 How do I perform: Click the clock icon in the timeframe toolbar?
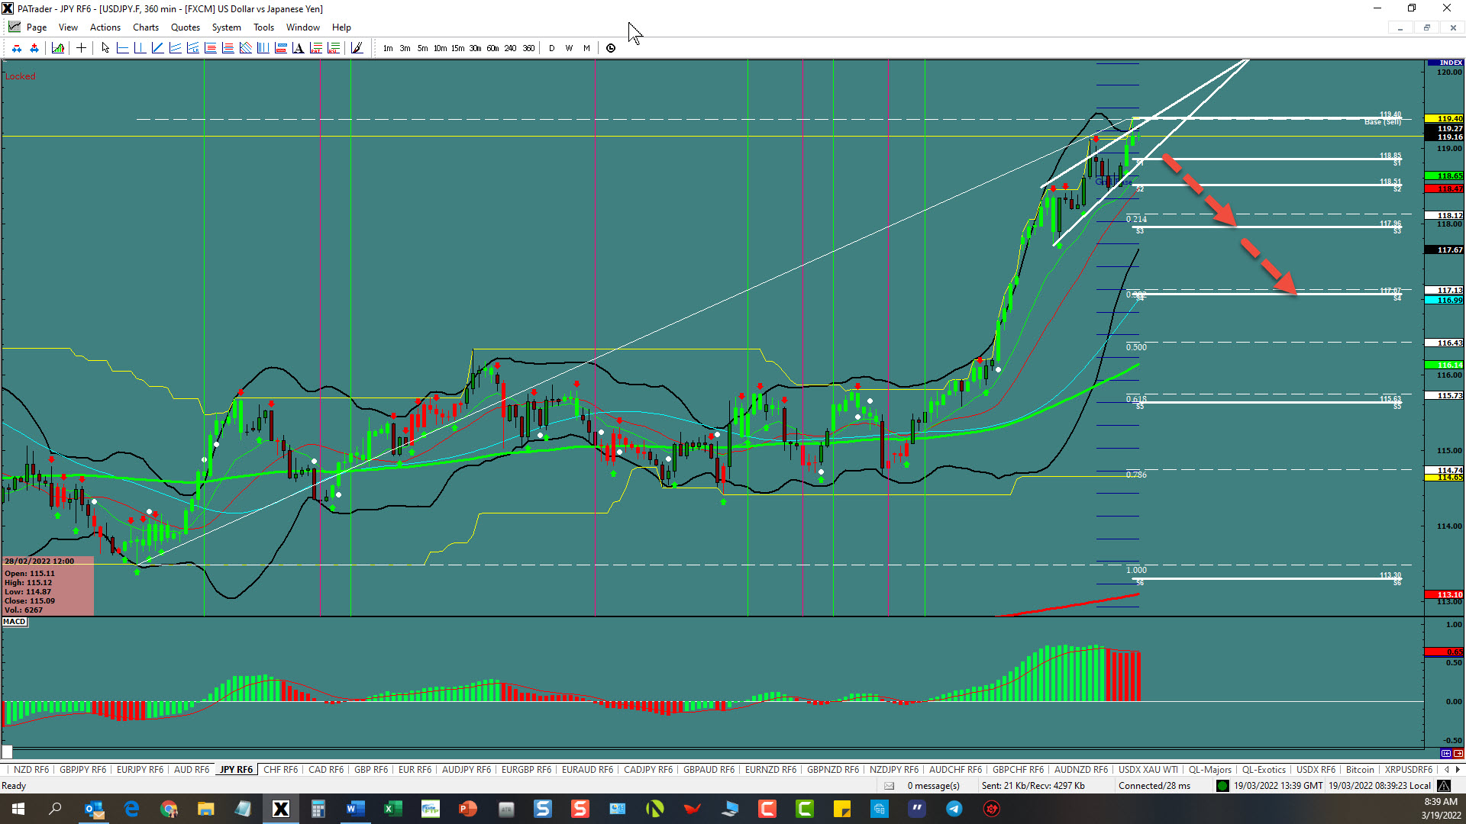(x=611, y=48)
